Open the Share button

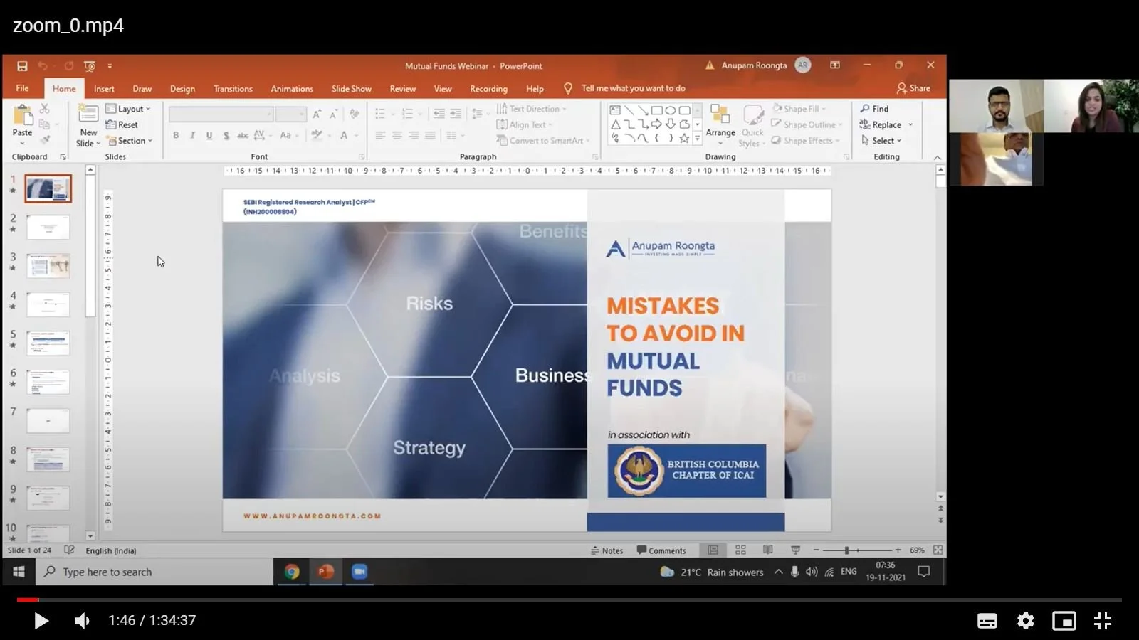(913, 88)
